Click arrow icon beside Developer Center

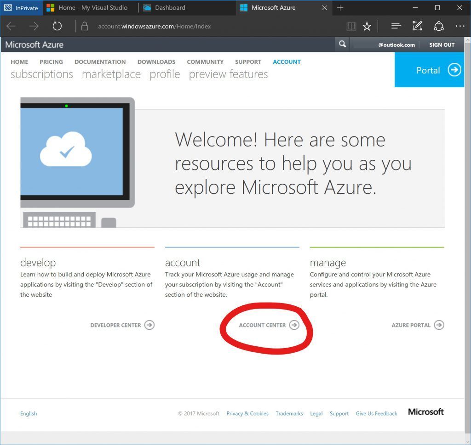pyautogui.click(x=149, y=325)
